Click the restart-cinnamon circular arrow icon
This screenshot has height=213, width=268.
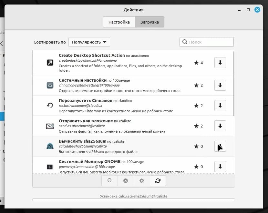point(50,105)
